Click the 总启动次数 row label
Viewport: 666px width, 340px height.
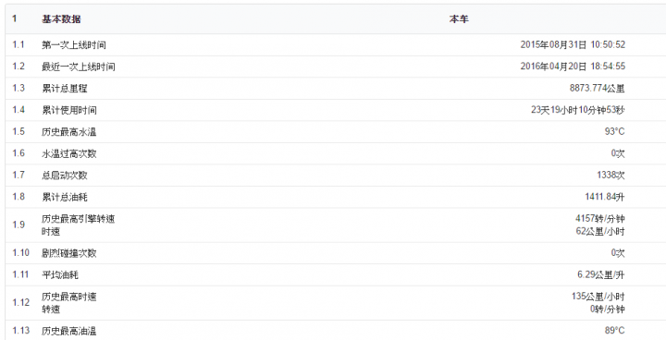click(x=65, y=175)
